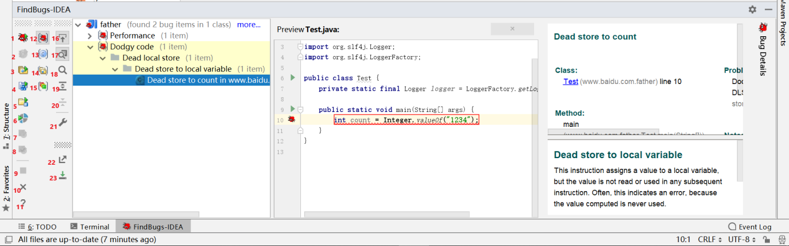The width and height of the screenshot is (789, 246).
Task: Toggle autoscroll to source
Action: (63, 38)
